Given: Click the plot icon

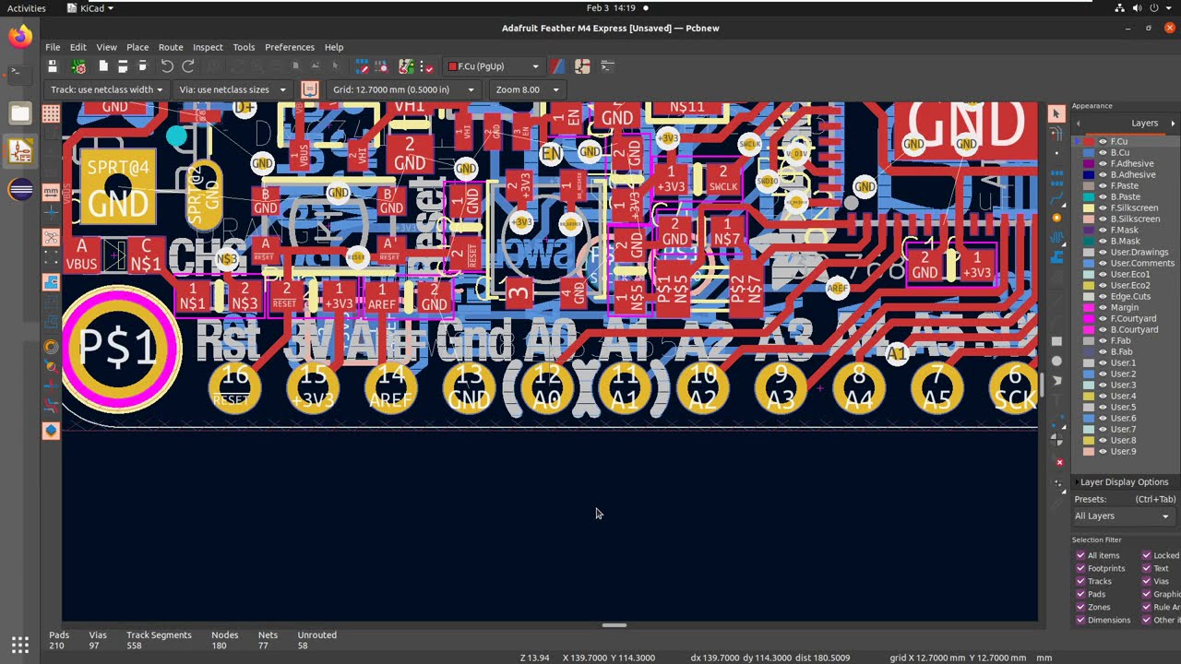Looking at the screenshot, I should tap(143, 66).
